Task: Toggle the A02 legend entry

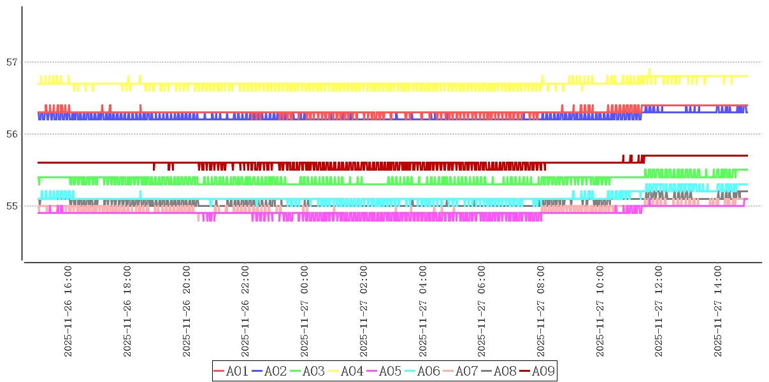Action: [x=270, y=371]
